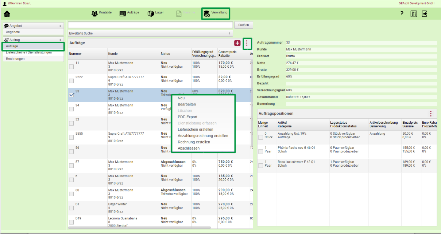Screen dimensions: 441x234
Task: Open Auftragspositionen three-dot menu
Action: tap(430, 114)
